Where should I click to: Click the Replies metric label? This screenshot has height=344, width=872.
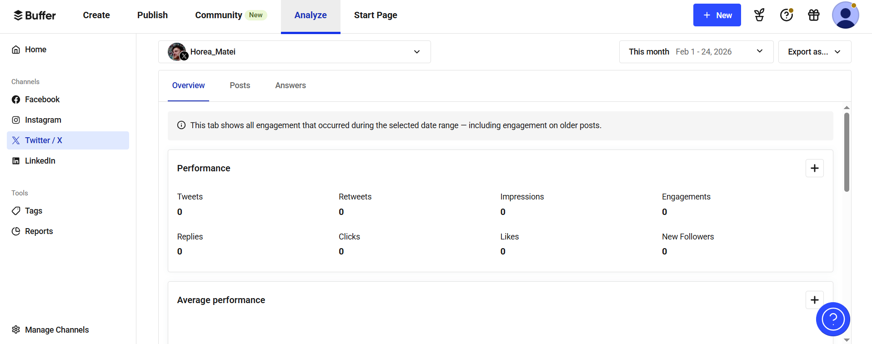click(190, 237)
